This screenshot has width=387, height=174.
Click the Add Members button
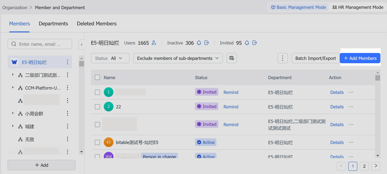click(x=360, y=58)
